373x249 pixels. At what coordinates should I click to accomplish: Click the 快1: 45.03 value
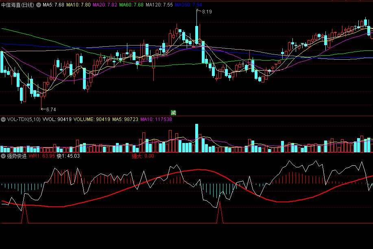[x=68, y=156]
